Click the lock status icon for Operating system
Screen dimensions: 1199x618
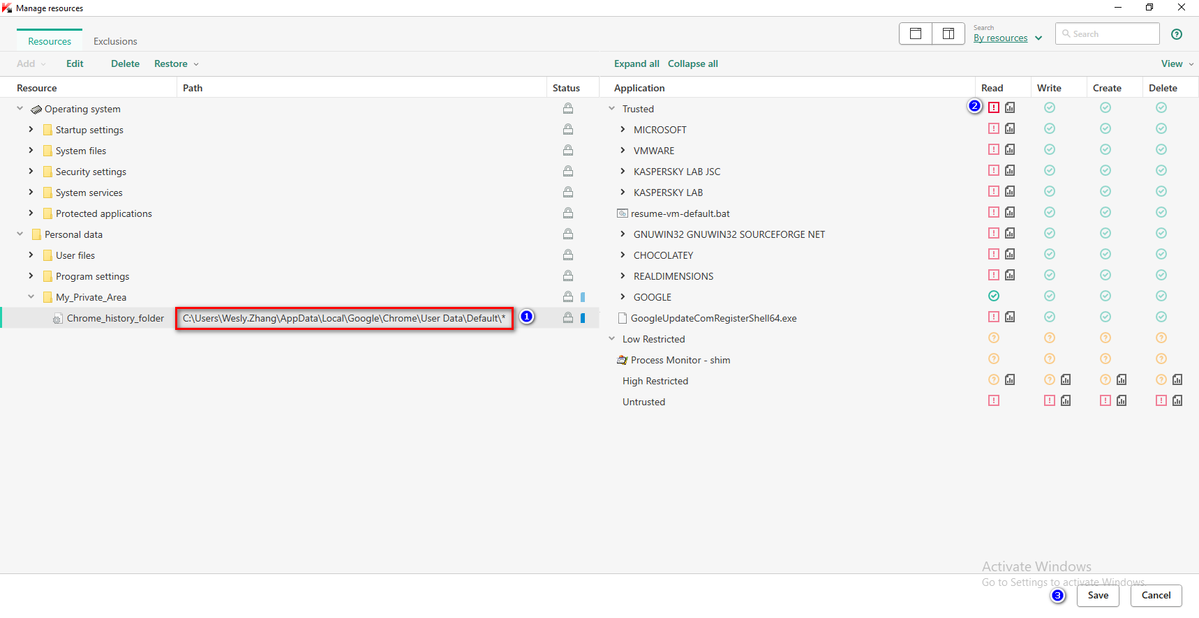pos(568,108)
